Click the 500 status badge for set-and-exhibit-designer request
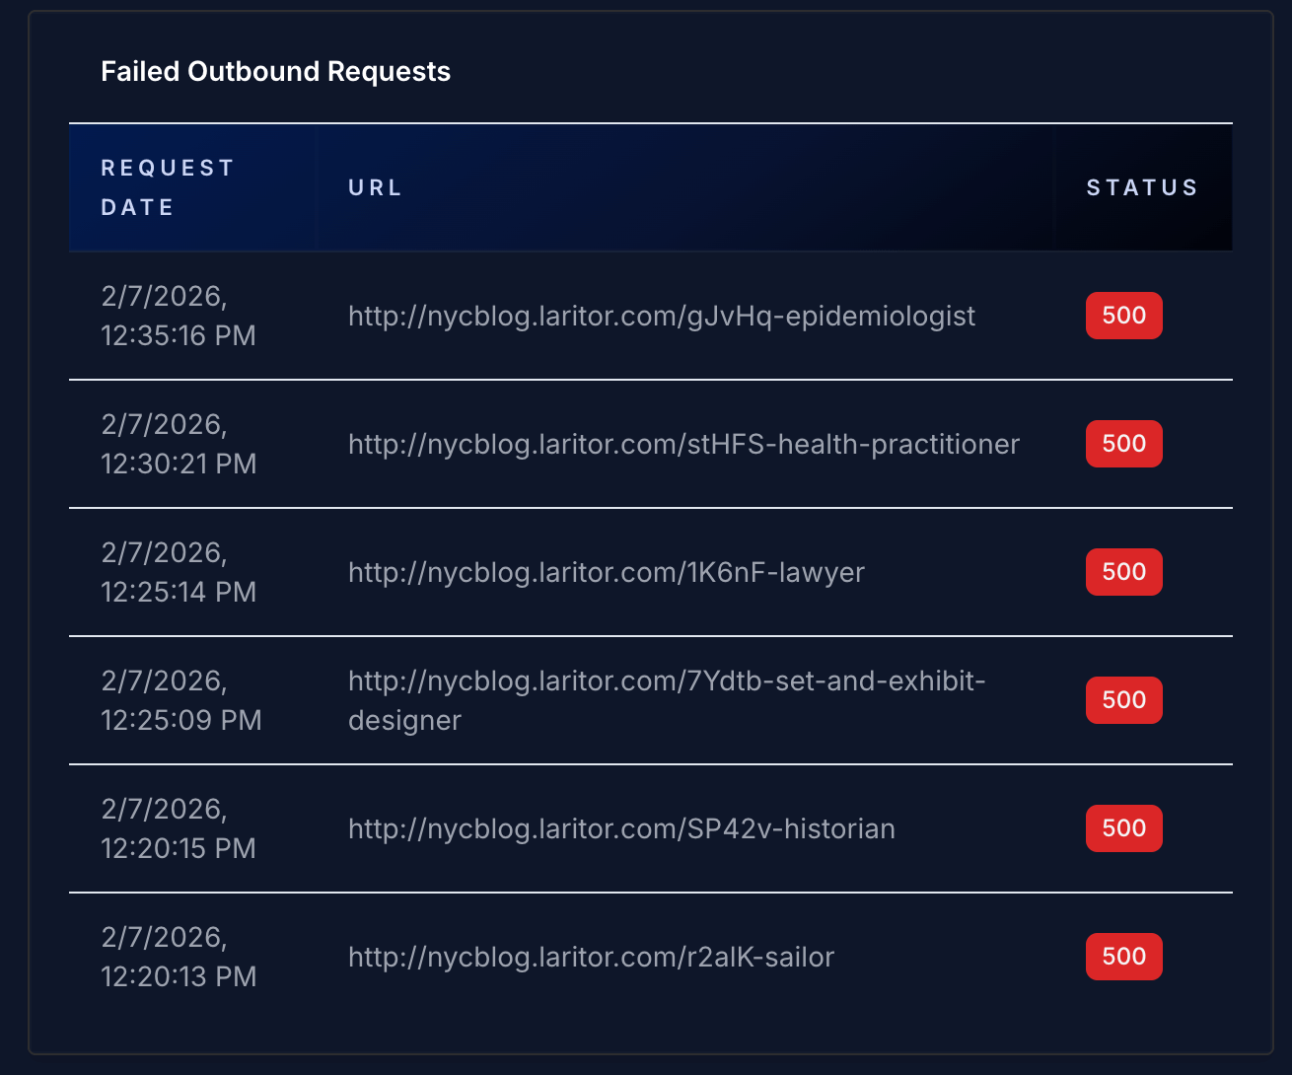Image resolution: width=1292 pixels, height=1075 pixels. point(1123,700)
